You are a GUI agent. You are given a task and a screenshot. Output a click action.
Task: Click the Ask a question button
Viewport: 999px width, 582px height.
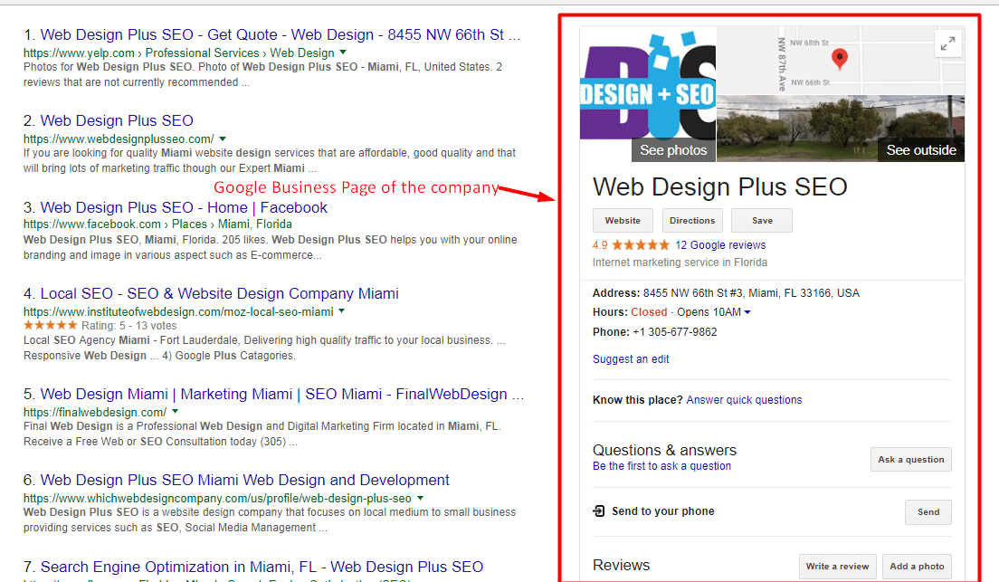pyautogui.click(x=911, y=459)
